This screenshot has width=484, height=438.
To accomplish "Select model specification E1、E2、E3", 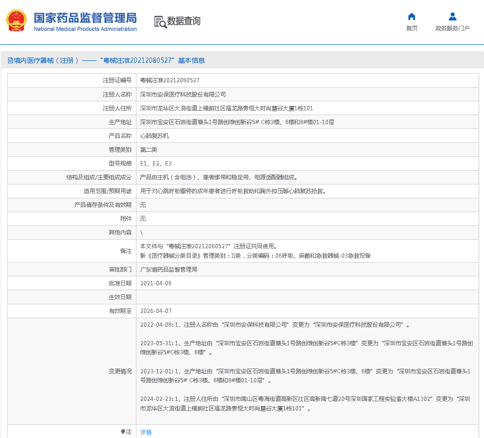I will (x=156, y=164).
